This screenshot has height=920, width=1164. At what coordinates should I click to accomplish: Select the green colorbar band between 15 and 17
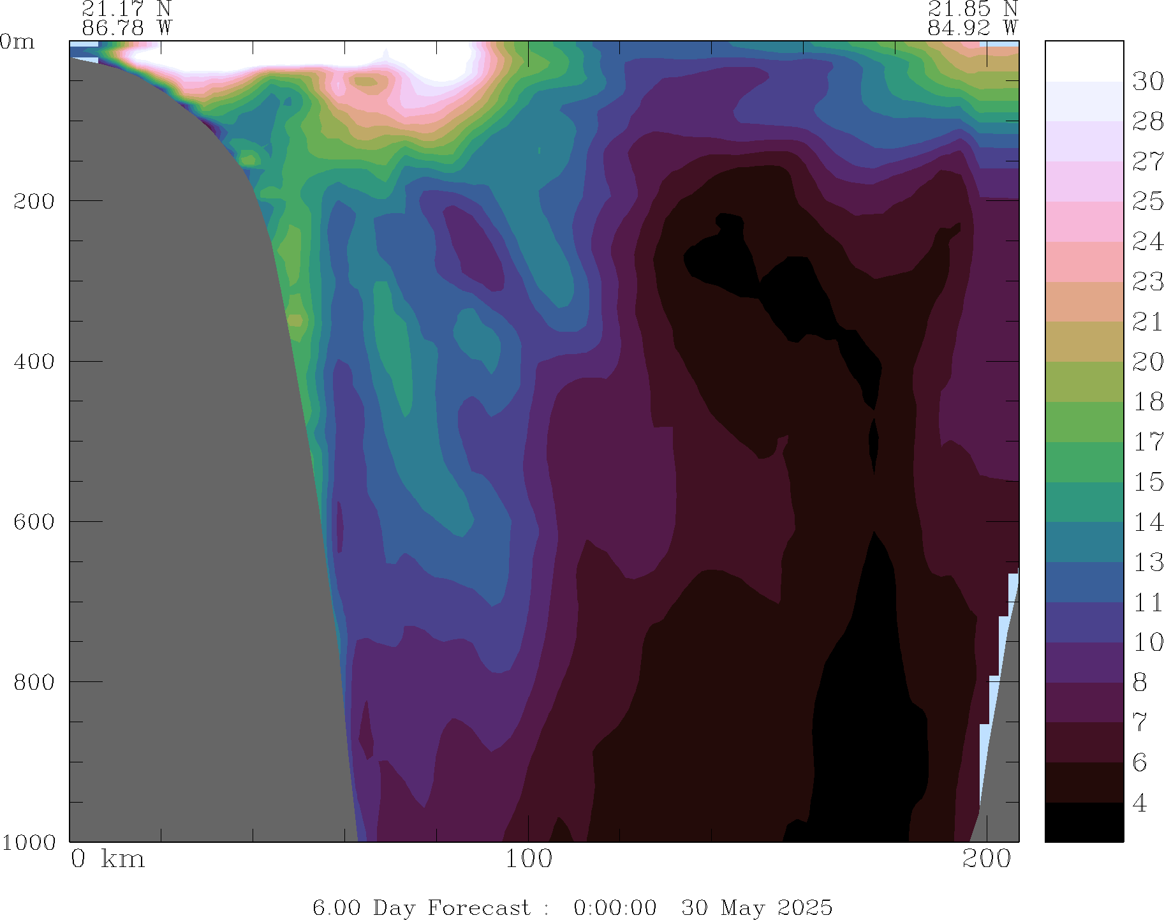(x=1084, y=462)
